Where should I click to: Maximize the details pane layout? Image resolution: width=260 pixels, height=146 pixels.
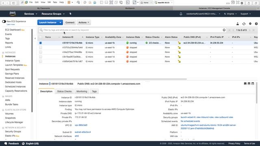pyautogui.click(x=253, y=84)
